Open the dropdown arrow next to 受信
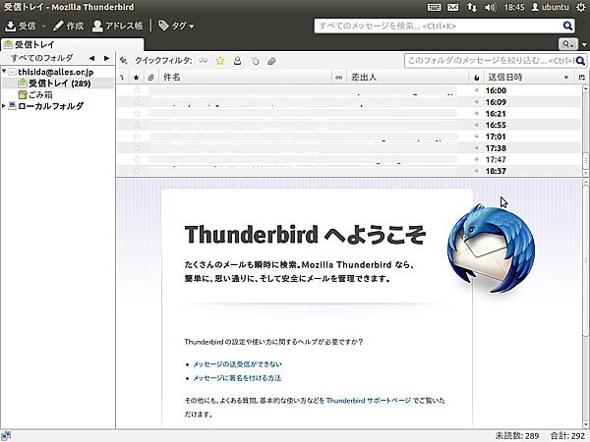Viewport: 590px width, 442px height. (43, 27)
